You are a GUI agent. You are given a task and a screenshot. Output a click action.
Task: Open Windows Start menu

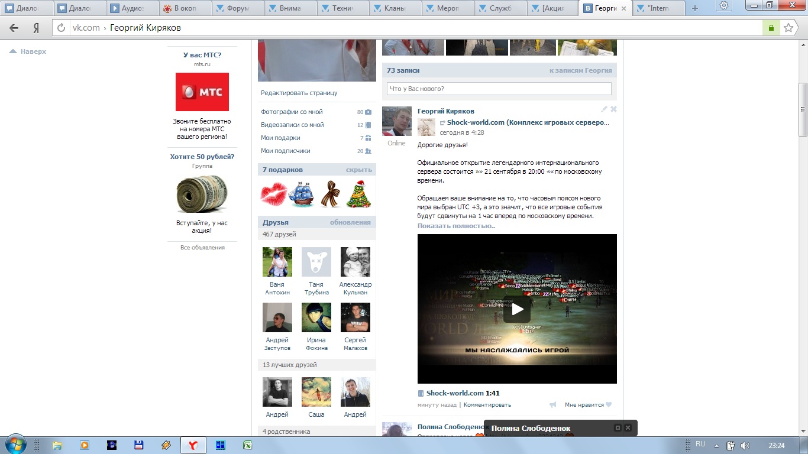click(x=15, y=445)
